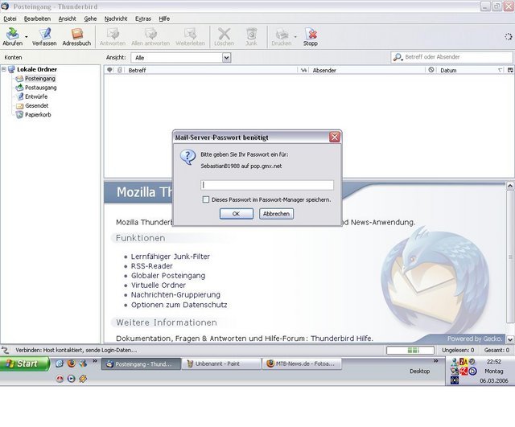
Task: Click Abbrechen in the password dialog
Action: (x=276, y=214)
